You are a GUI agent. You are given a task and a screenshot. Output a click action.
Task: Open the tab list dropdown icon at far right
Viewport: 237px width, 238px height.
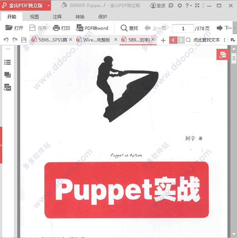click(x=233, y=40)
